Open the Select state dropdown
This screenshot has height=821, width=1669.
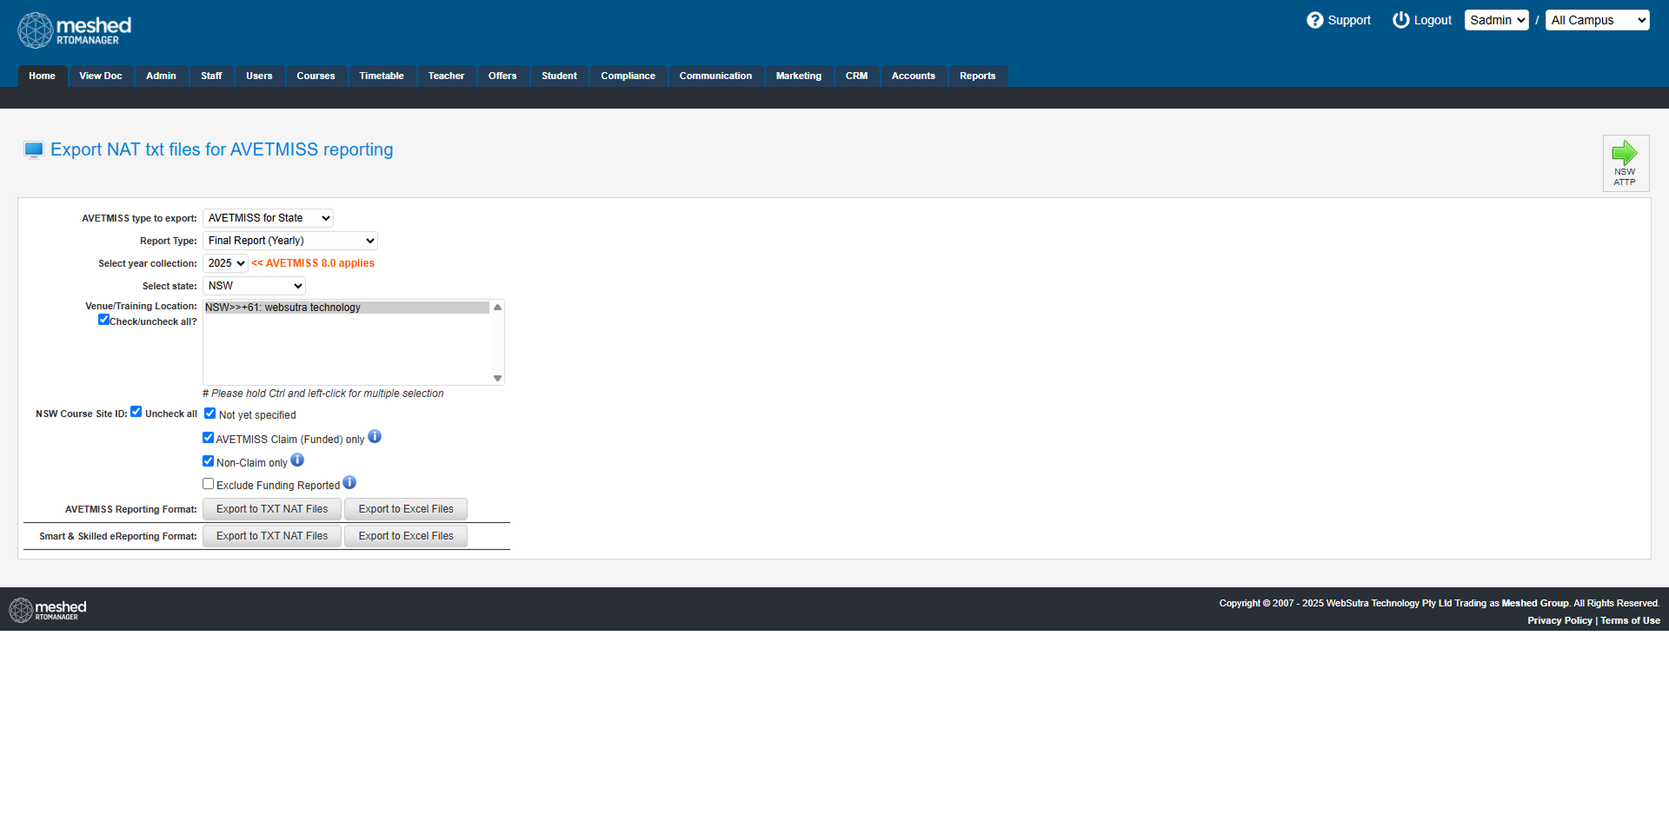pos(254,285)
